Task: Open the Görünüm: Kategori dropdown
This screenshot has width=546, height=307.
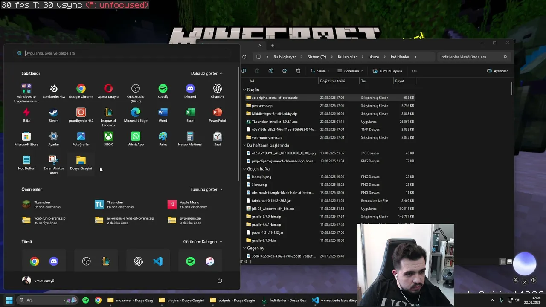Action: pos(203,242)
